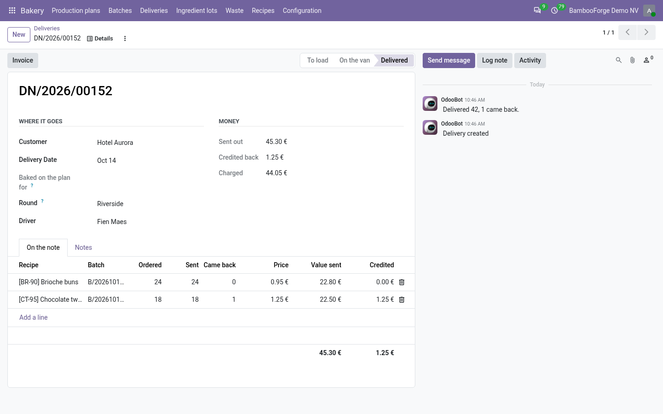Image resolution: width=663 pixels, height=414 pixels.
Task: Click the help tooltip for Baked on the plan
Action: click(32, 185)
